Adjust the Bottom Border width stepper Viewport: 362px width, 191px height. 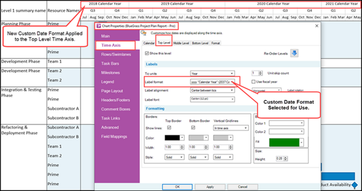click(206, 147)
